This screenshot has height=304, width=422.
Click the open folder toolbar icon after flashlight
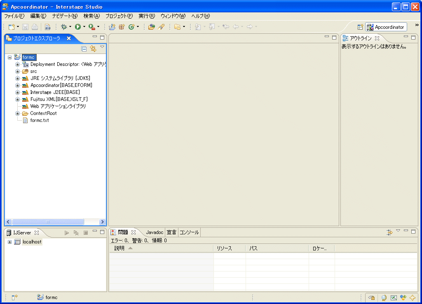click(x=177, y=27)
